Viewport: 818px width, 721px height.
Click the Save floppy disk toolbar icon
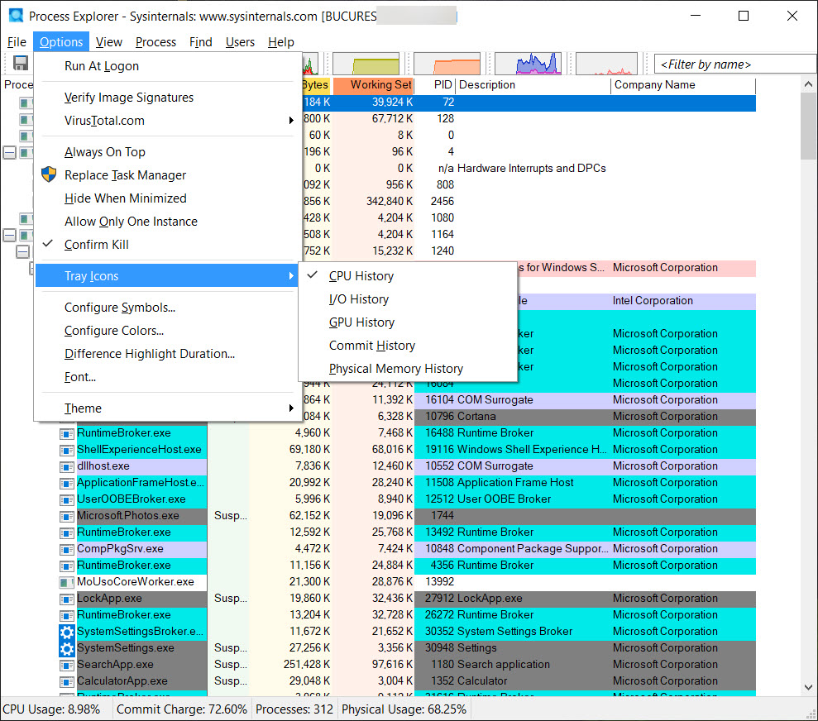(21, 63)
